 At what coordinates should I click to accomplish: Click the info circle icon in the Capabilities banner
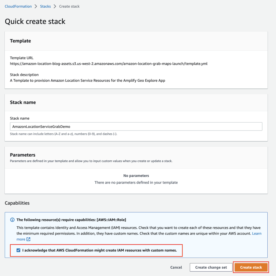(12, 220)
